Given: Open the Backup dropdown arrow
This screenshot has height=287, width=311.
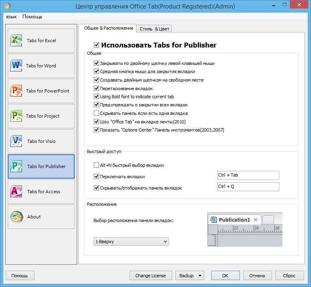Looking at the screenshot, I should pos(200,276).
